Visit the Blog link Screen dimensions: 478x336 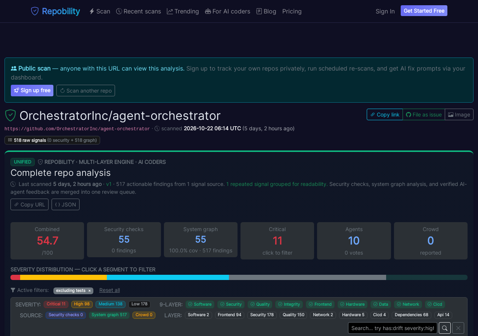coord(266,11)
